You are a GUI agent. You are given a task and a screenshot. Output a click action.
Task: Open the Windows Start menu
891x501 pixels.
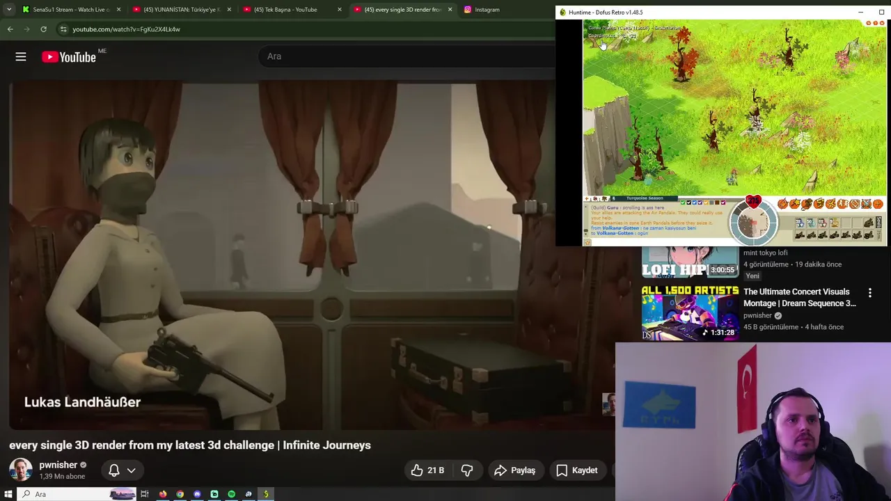(x=8, y=494)
